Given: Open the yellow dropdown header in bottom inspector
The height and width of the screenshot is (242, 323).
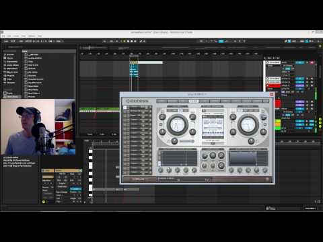Looking at the screenshot, I should [x=69, y=171].
